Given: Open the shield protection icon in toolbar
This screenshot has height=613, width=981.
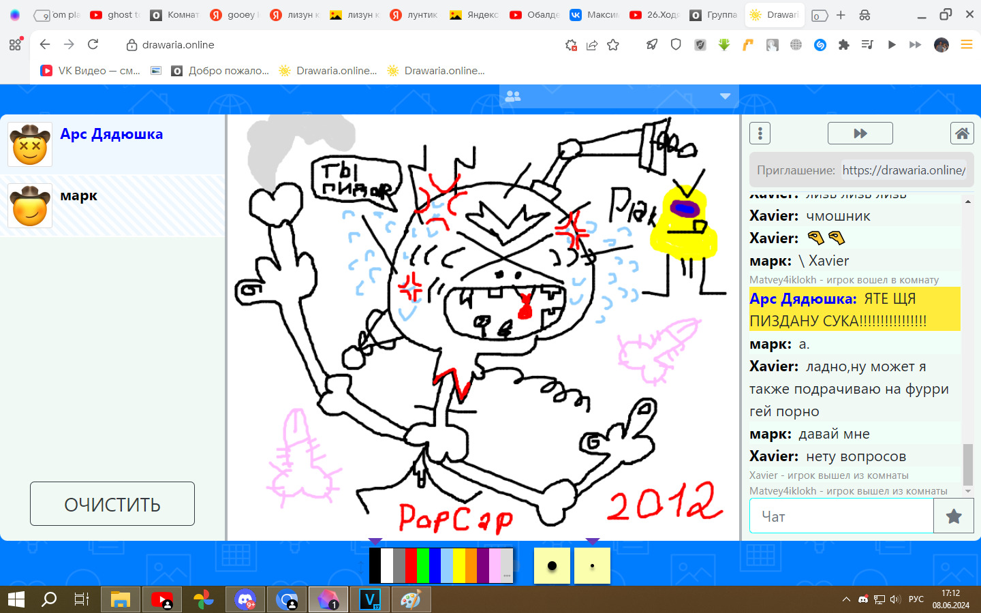Looking at the screenshot, I should (676, 45).
